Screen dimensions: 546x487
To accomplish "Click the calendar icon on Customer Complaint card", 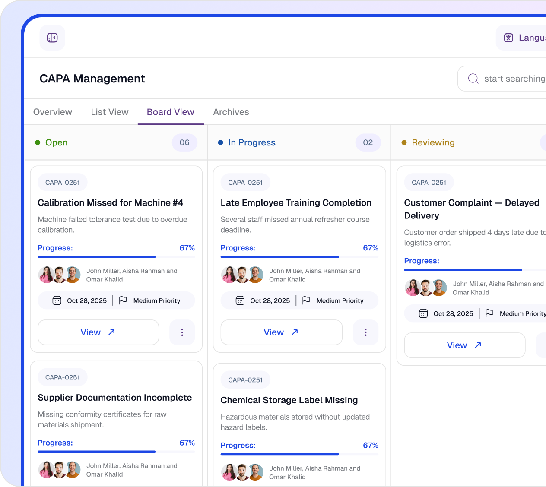I will coord(423,313).
